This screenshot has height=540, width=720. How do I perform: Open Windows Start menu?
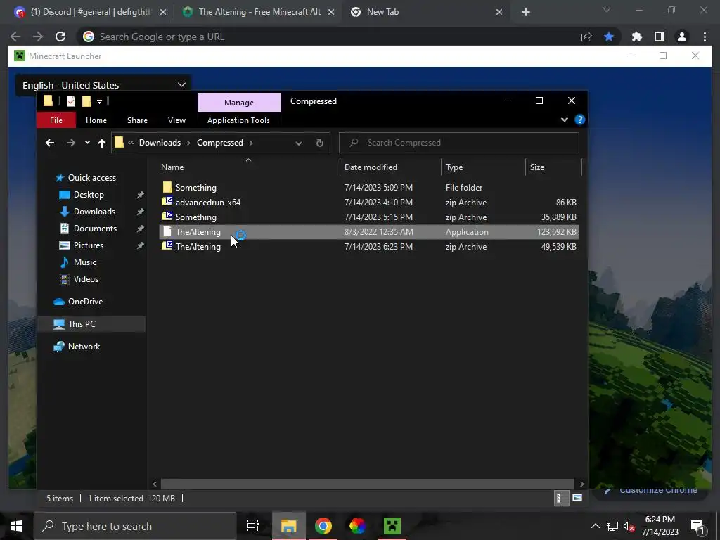[x=17, y=526]
